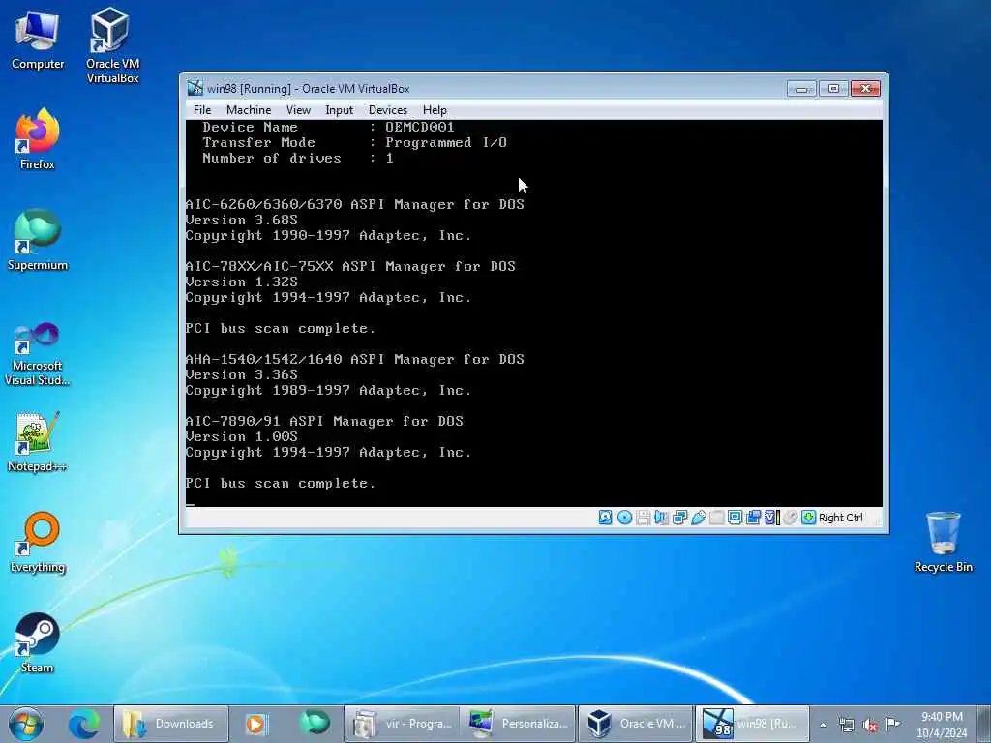This screenshot has height=743, width=991.
Task: Click the 'Version 1.00S' line in the VM
Action: (x=241, y=436)
